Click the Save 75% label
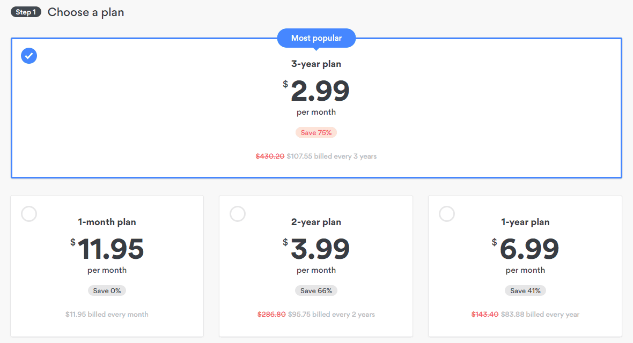The height and width of the screenshot is (343, 633). coord(316,132)
